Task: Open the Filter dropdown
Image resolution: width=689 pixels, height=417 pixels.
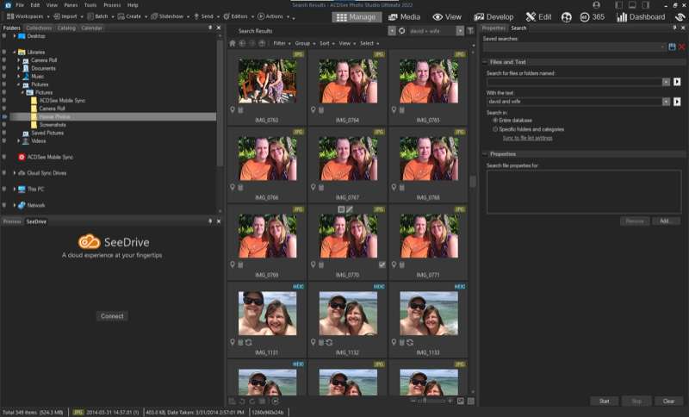Action: coord(282,43)
